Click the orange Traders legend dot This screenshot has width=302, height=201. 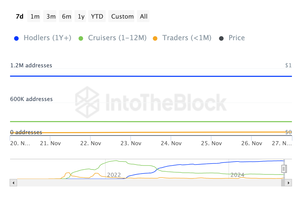pyautogui.click(x=155, y=38)
